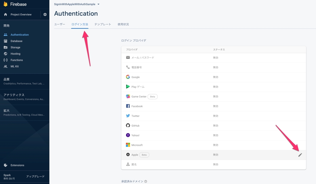Click the Twitter bird icon
The height and width of the screenshot is (184, 316).
point(128,116)
